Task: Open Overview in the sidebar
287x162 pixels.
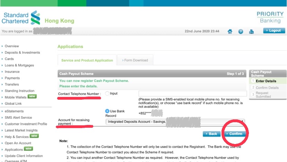Action: click(x=12, y=46)
